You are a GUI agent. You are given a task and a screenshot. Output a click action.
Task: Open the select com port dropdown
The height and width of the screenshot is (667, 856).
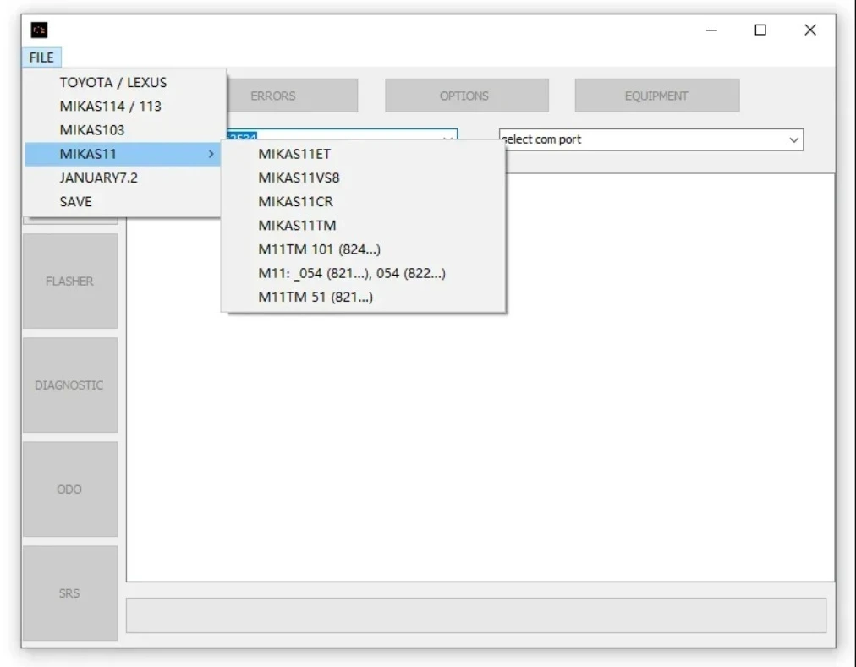click(650, 139)
